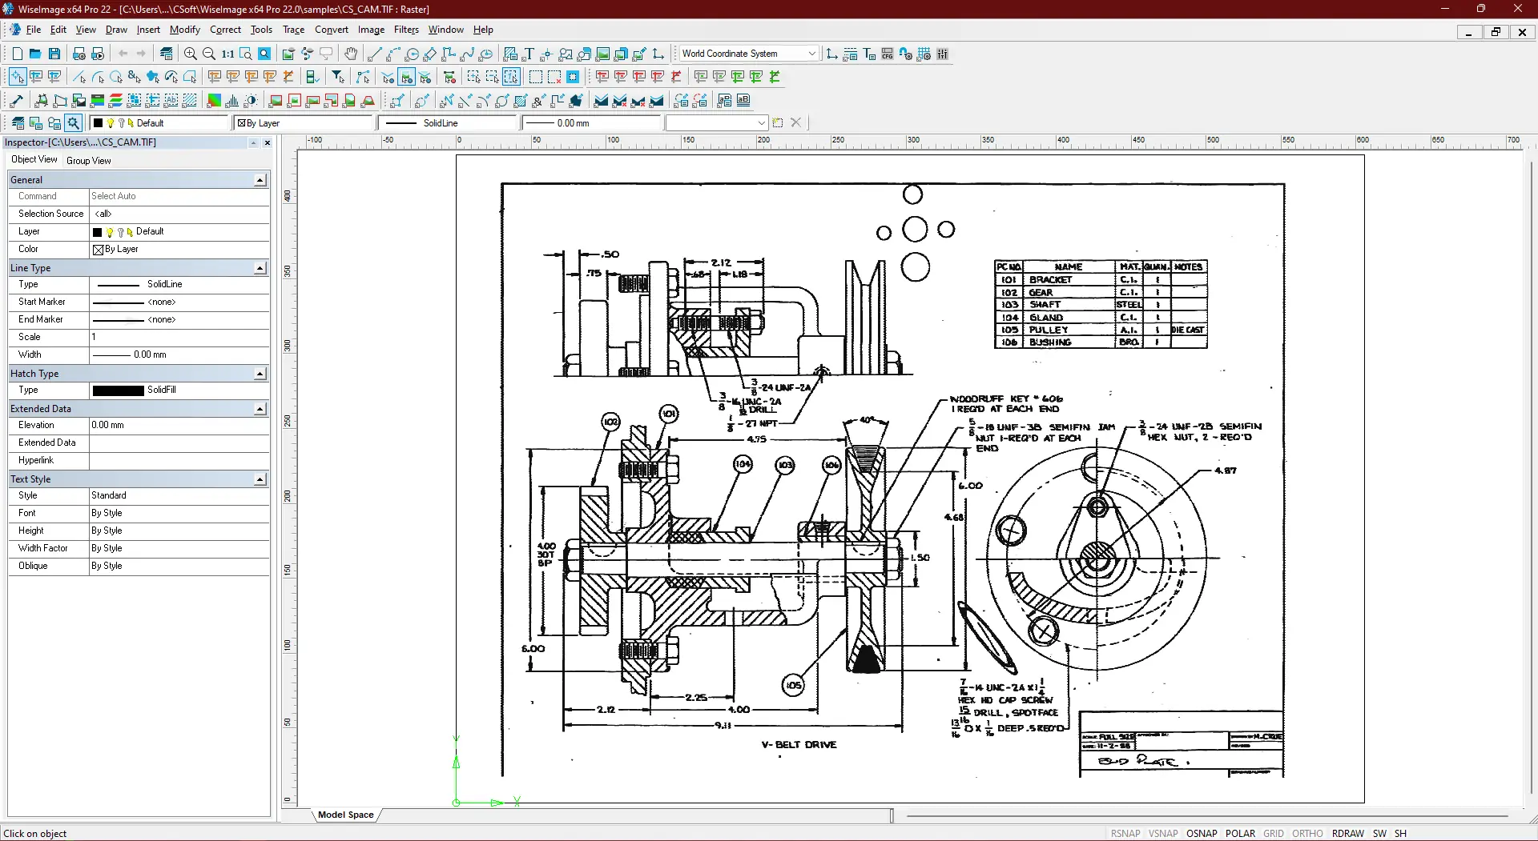Click the Zoom Out magnifier icon
Screen dimensions: 1538x841
209,54
